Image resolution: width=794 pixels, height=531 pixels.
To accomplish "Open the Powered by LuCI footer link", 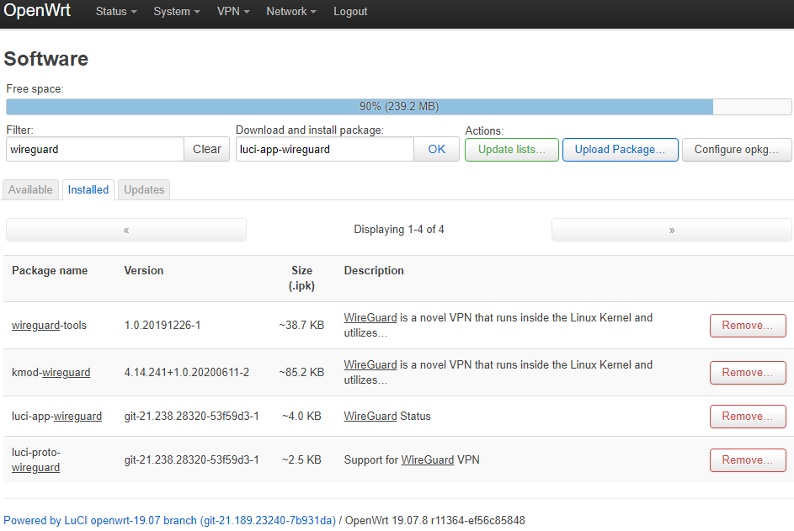I will pyautogui.click(x=169, y=520).
